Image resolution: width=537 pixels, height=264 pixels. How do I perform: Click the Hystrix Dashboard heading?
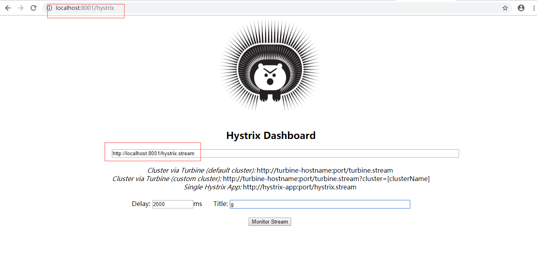tap(271, 135)
